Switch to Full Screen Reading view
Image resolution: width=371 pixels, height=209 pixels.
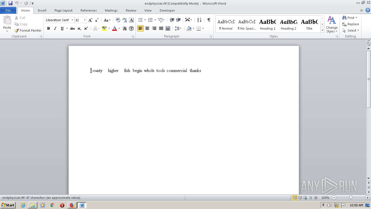(300, 198)
